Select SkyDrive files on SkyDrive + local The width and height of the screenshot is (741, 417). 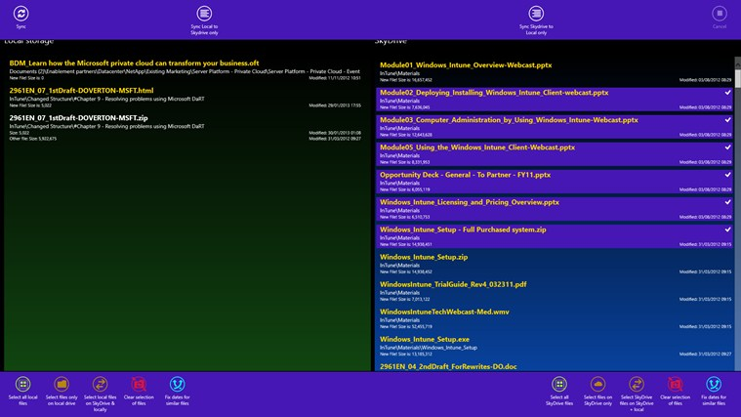(637, 385)
